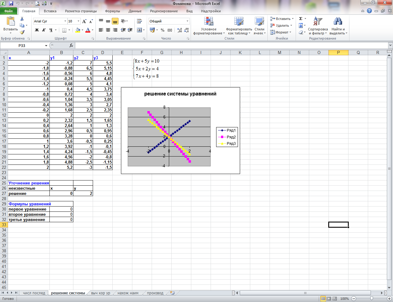Click Save icon in Quick Access Toolbar
The height and width of the screenshot is (302, 393).
pyautogui.click(x=11, y=4)
